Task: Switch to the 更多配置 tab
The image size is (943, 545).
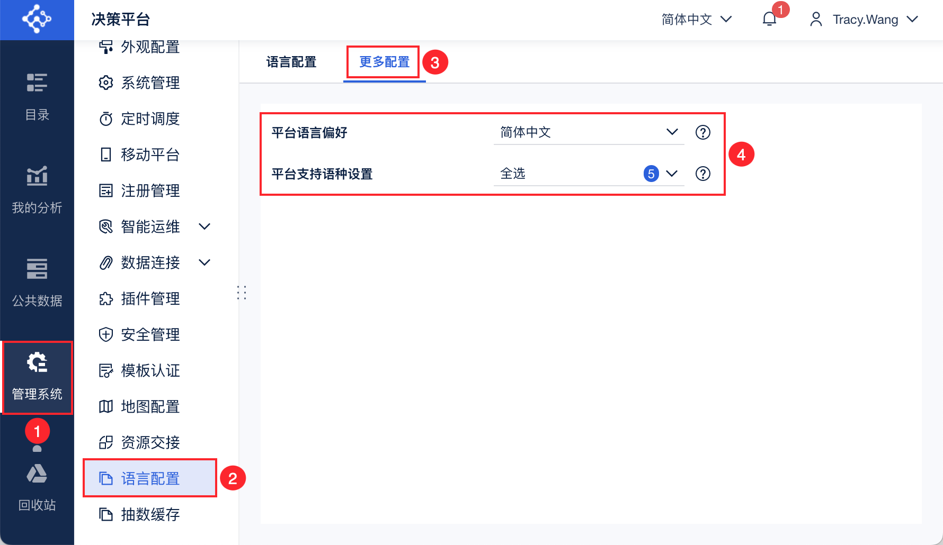Action: tap(384, 62)
